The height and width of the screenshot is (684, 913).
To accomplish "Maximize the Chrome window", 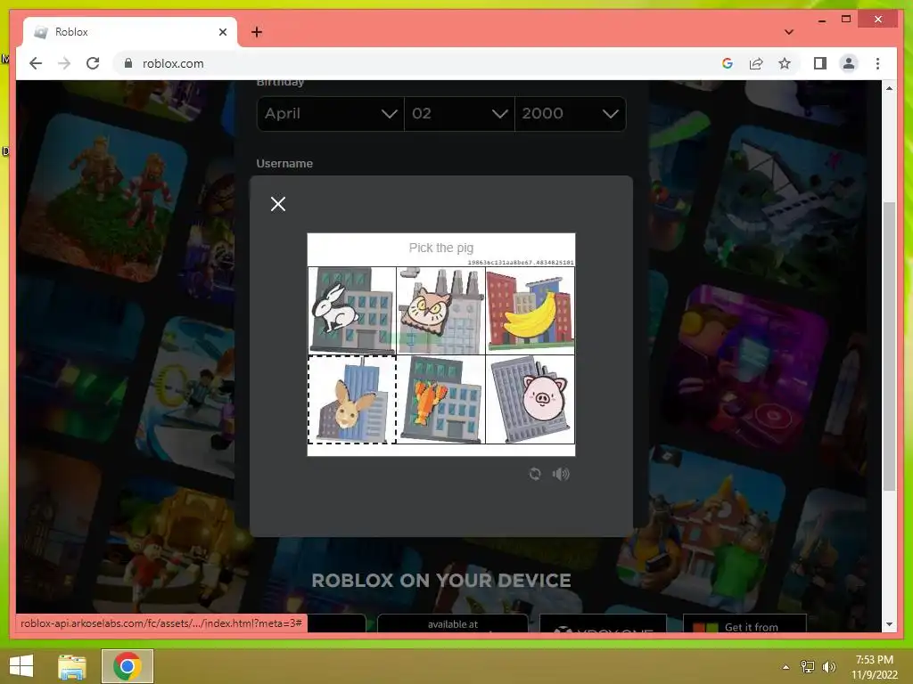I will click(x=846, y=20).
